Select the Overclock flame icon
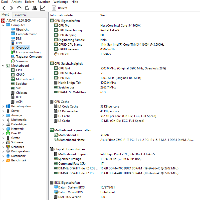The width and height of the screenshot is (200, 200). click(13, 48)
